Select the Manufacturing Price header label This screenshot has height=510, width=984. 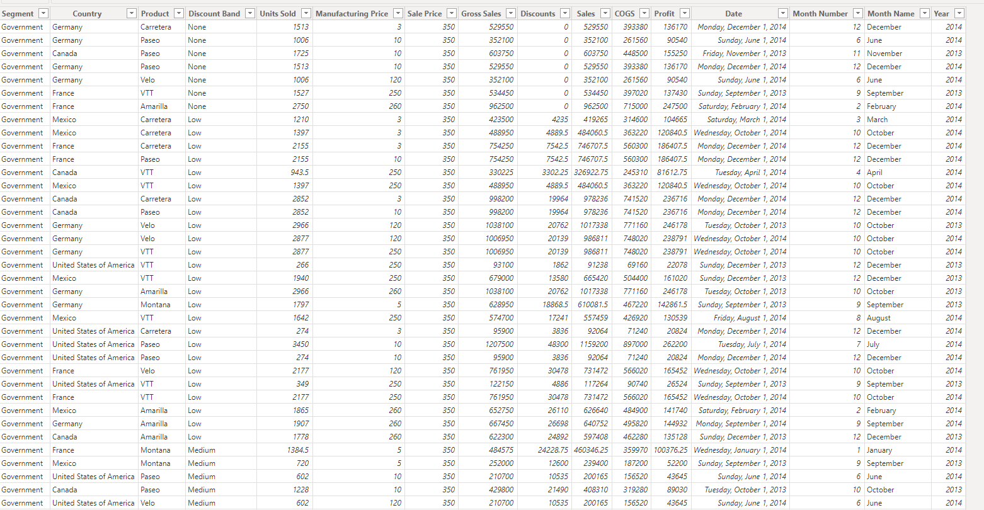click(352, 13)
